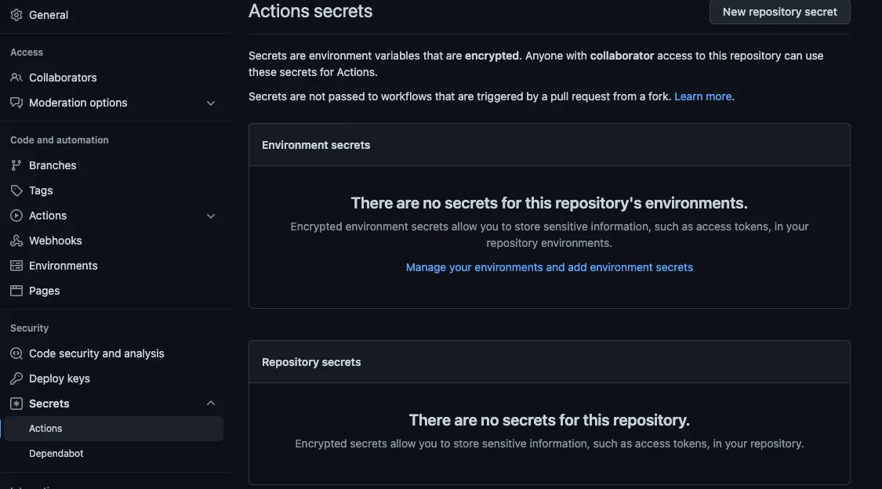The image size is (882, 489).
Task: Expand the Actions sidebar chevron
Action: pyautogui.click(x=211, y=216)
